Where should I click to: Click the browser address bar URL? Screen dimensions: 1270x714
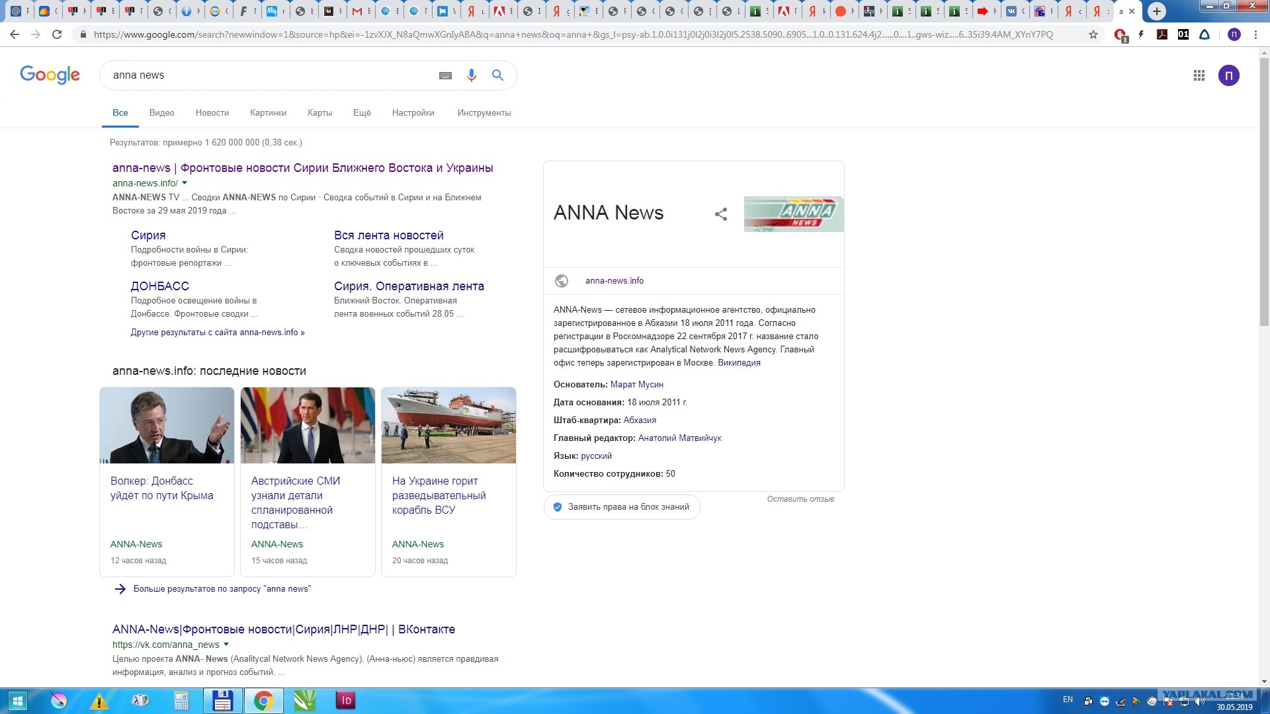pos(573,34)
